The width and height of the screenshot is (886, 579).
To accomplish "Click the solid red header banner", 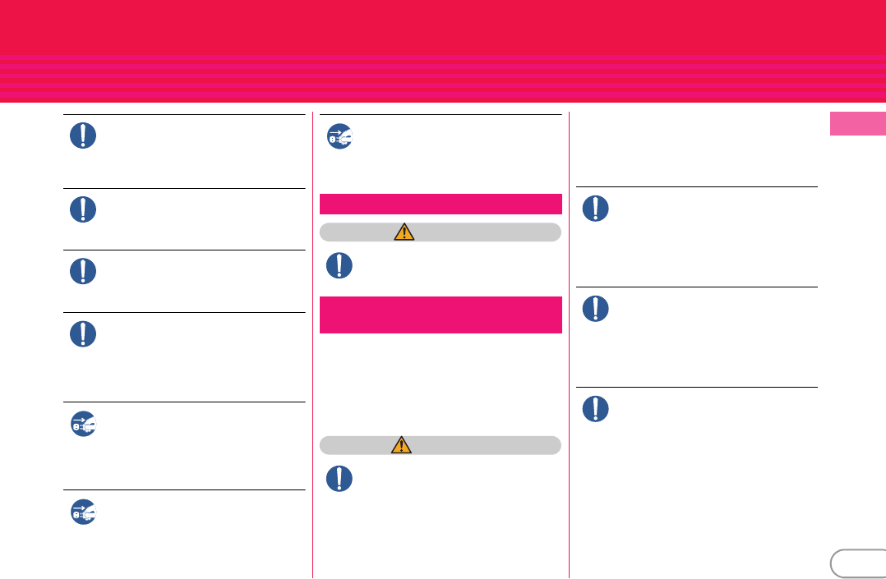I will click(x=443, y=28).
